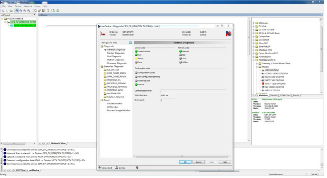
Task: Click the Cancel button in dialog
Action: click(198, 162)
